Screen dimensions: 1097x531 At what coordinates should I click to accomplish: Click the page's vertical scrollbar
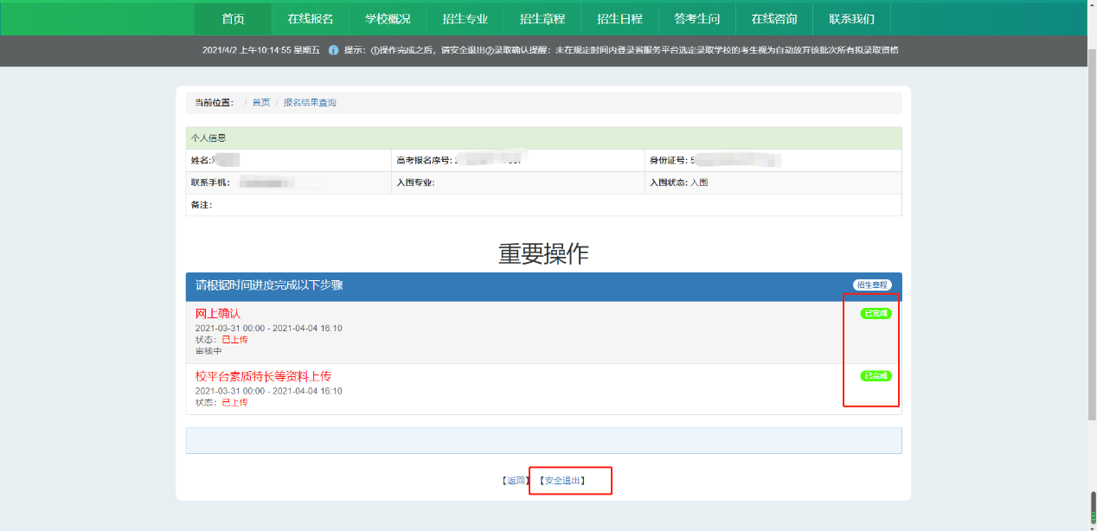click(x=1092, y=259)
